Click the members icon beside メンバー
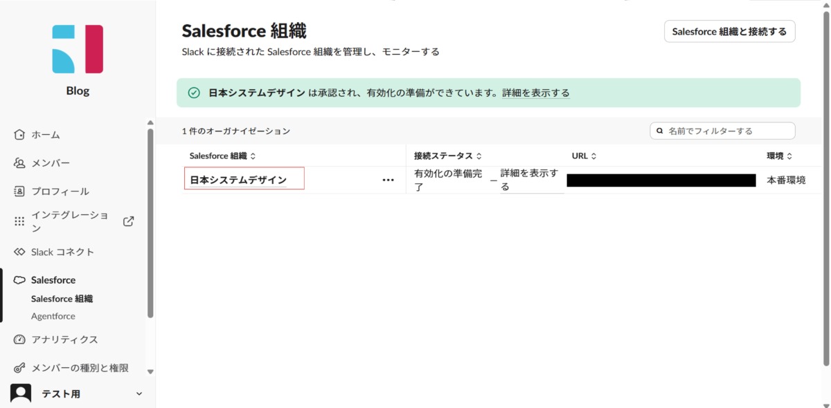Image resolution: width=831 pixels, height=408 pixels. coord(19,163)
